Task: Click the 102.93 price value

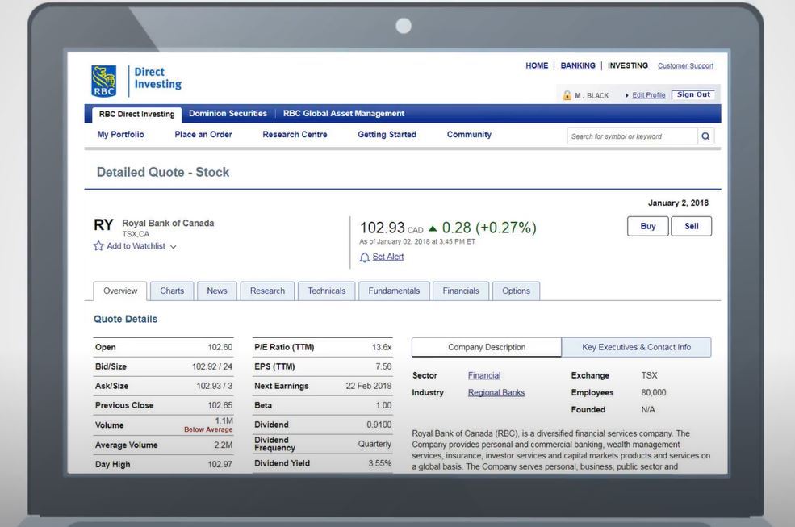Action: (383, 228)
